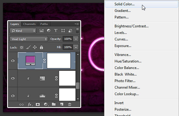Choose Invert from the menu

pos(141,103)
